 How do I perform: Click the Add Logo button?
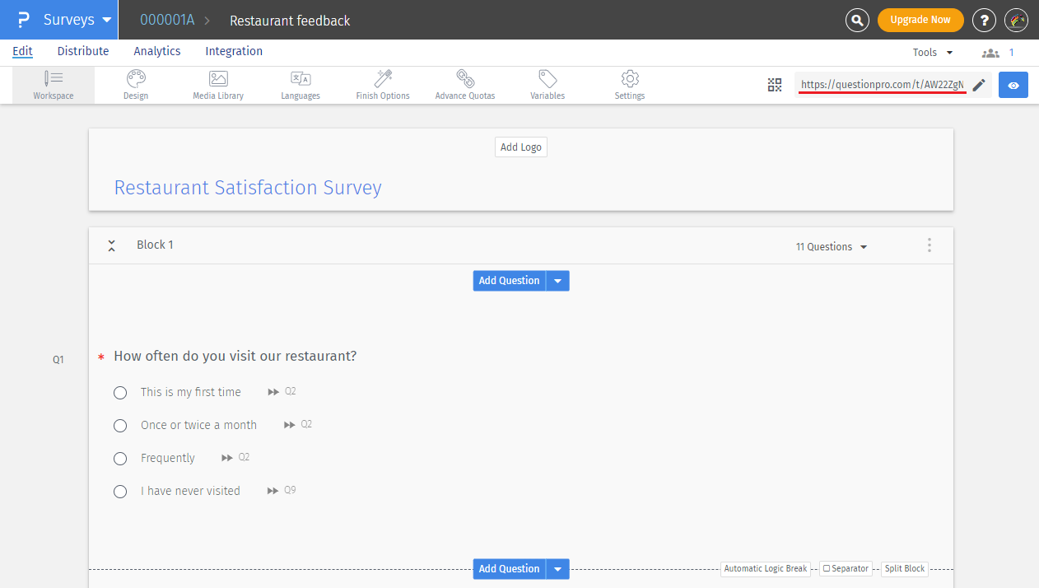tap(520, 147)
